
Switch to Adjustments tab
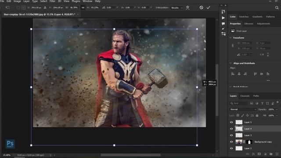[x=263, y=24]
